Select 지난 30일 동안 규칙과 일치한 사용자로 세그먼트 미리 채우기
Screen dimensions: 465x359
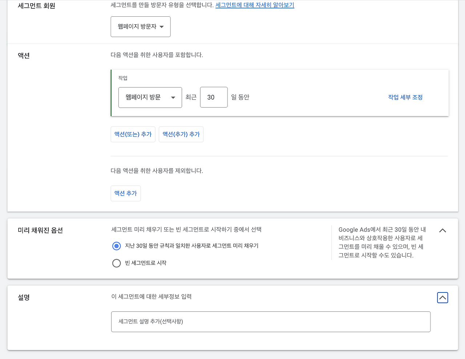(116, 246)
